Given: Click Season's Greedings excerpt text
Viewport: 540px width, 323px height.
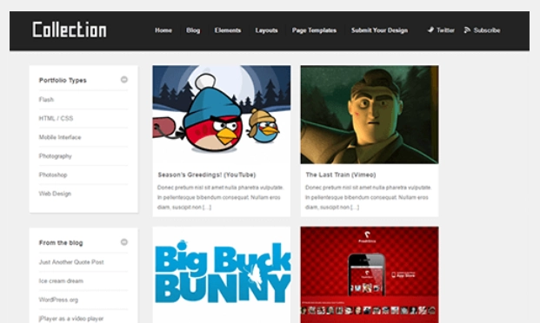Looking at the screenshot, I should tap(220, 197).
